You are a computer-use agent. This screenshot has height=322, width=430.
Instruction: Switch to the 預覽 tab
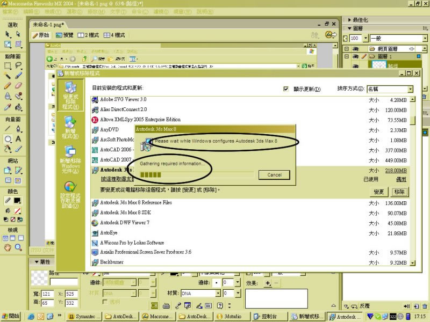coord(64,35)
